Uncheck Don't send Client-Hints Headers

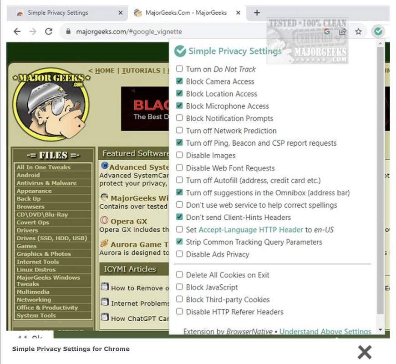179,217
